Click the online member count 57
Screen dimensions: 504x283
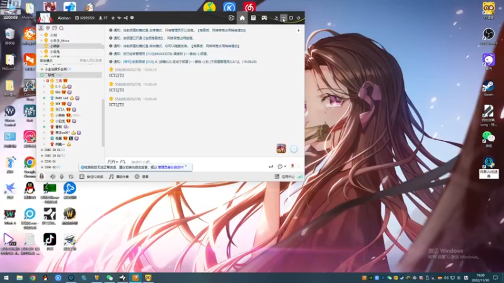point(103,18)
